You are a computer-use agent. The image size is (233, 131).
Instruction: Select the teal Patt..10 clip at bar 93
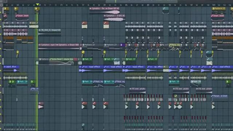point(174,83)
